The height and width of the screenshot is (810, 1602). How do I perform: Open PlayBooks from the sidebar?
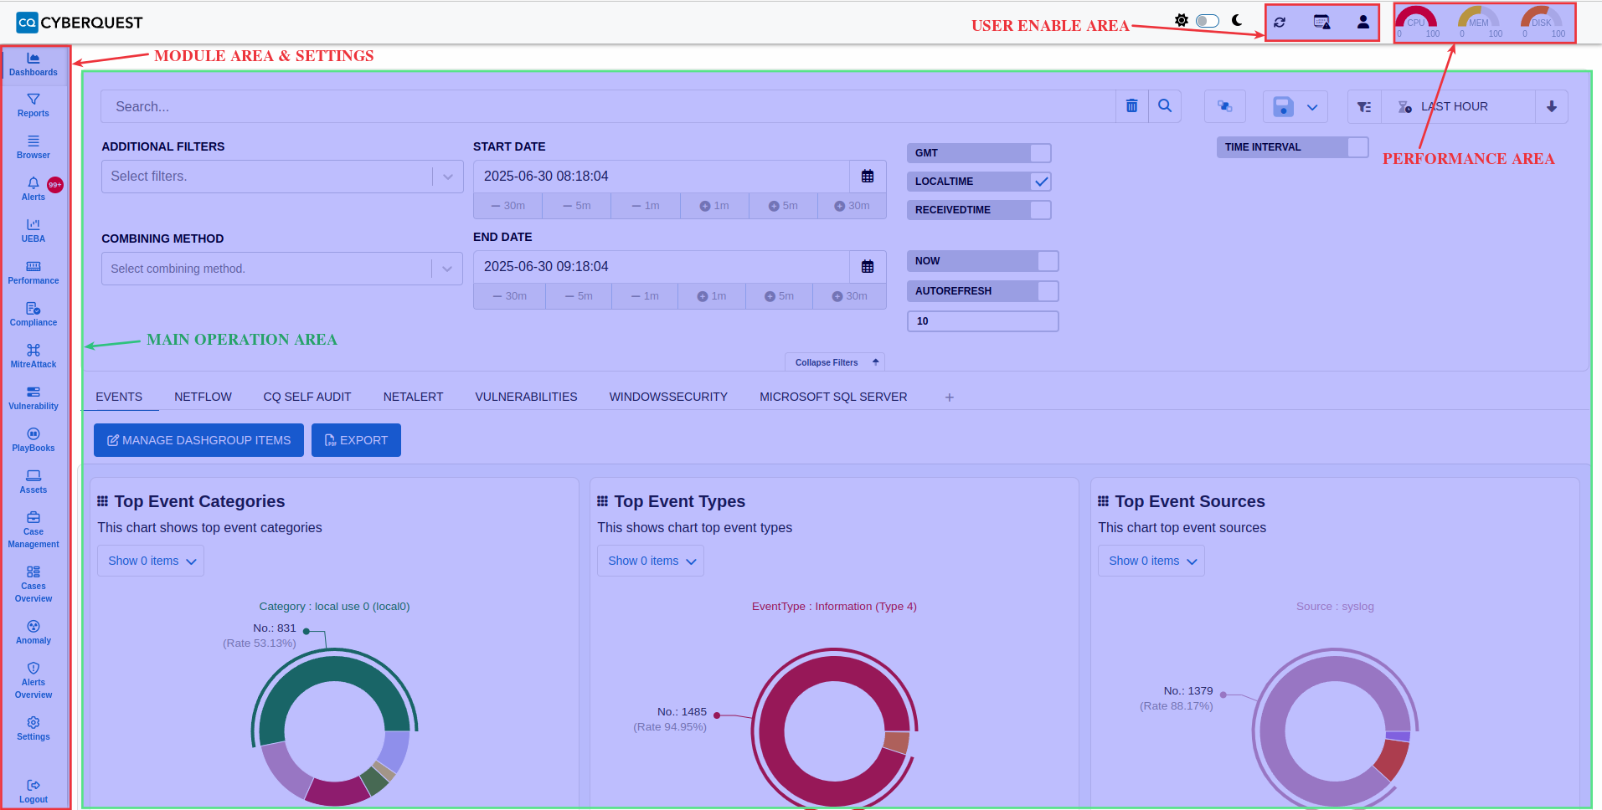(x=33, y=439)
